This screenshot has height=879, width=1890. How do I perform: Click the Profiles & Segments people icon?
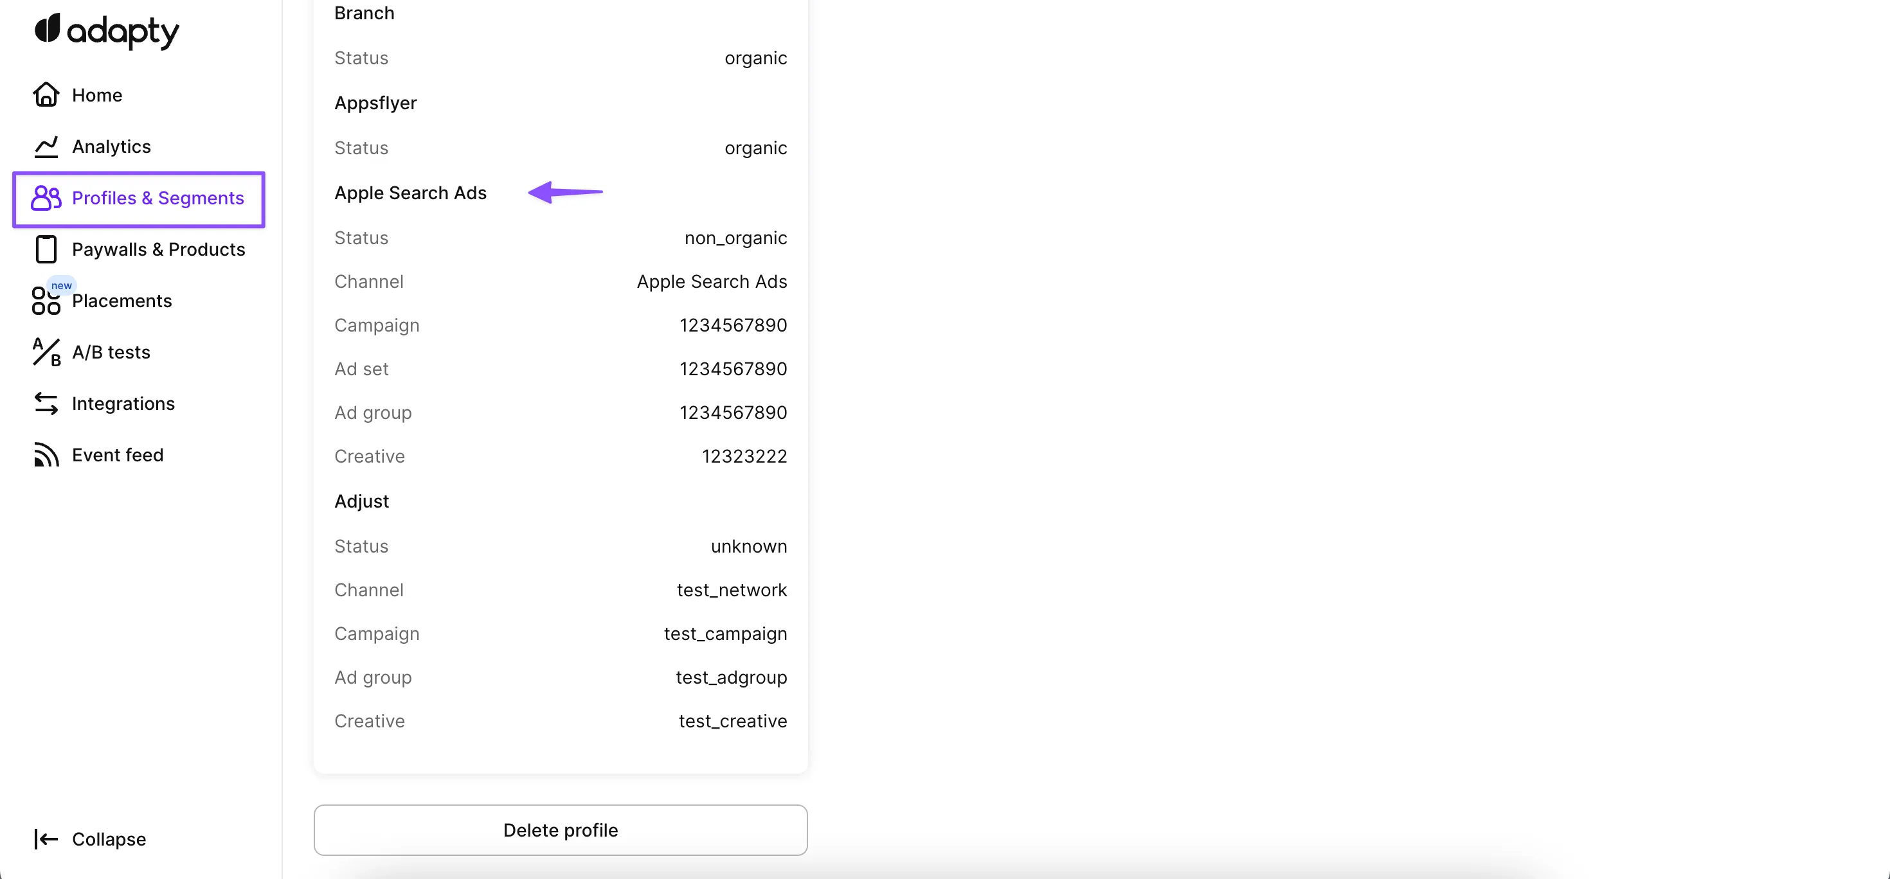tap(46, 198)
